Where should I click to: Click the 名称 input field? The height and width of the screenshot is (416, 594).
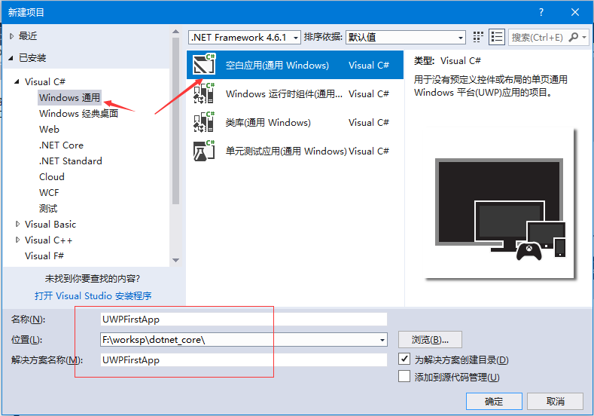point(243,320)
